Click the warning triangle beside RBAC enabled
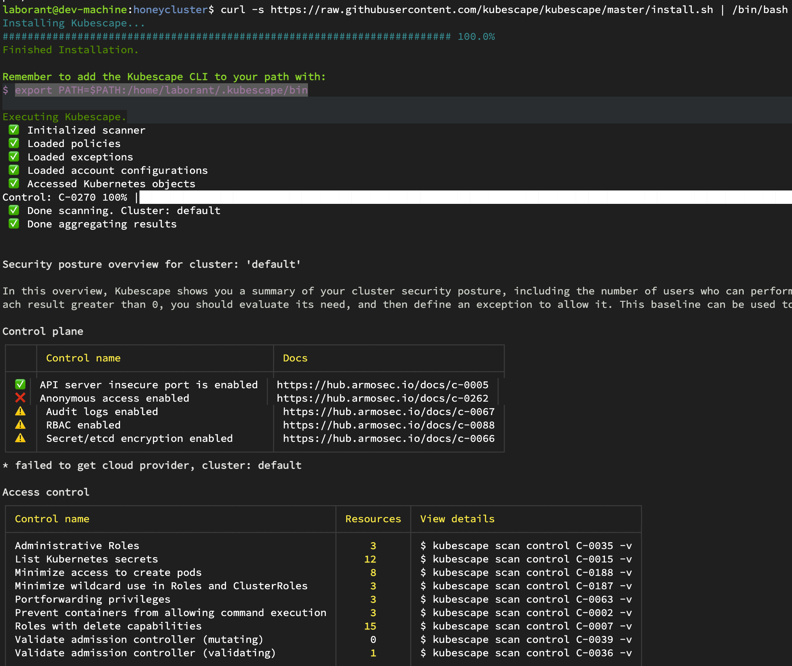Image resolution: width=792 pixels, height=666 pixels. (x=20, y=425)
